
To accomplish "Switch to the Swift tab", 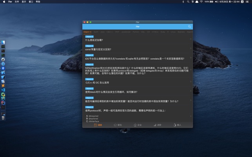I will pyautogui.click(x=96, y=32).
